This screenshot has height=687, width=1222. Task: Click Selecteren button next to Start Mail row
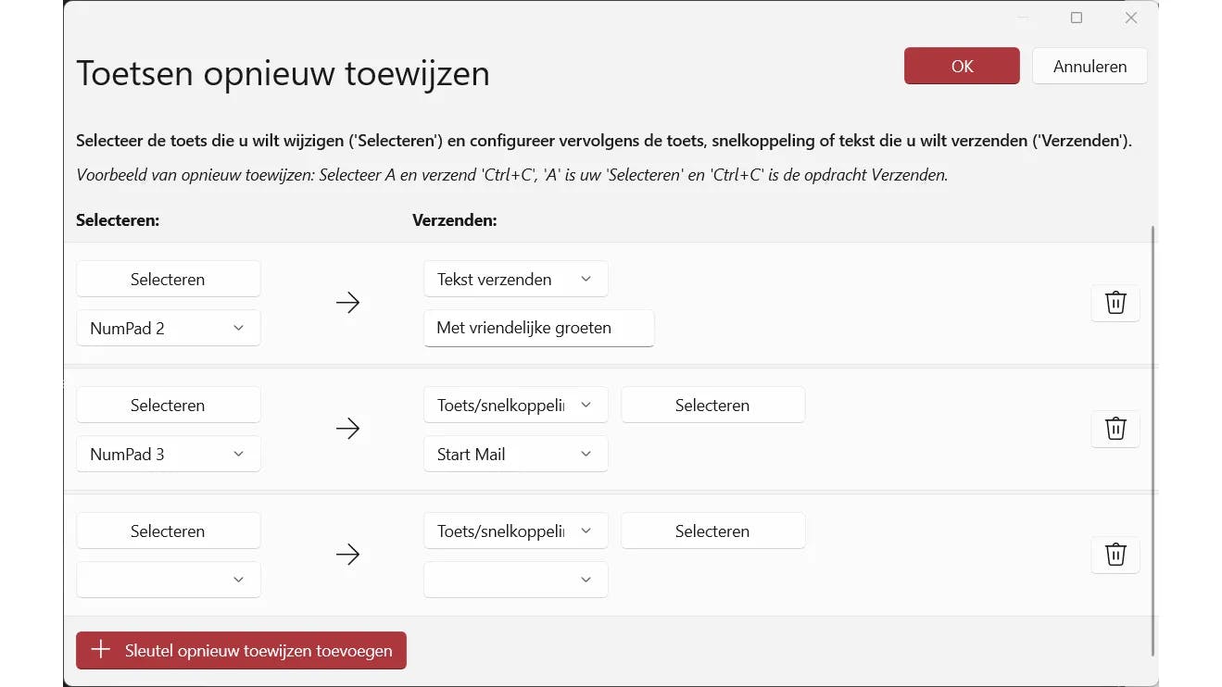point(712,405)
